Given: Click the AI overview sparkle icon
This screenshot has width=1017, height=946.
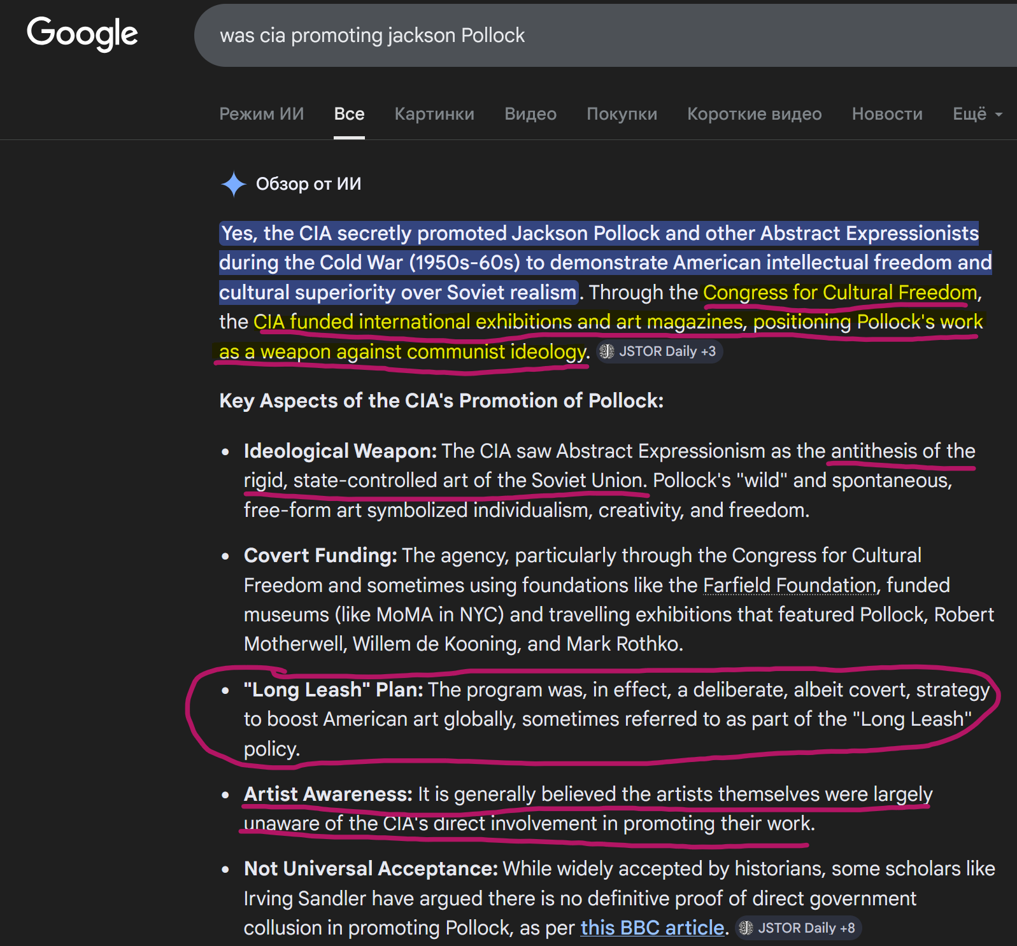Looking at the screenshot, I should pos(234,185).
